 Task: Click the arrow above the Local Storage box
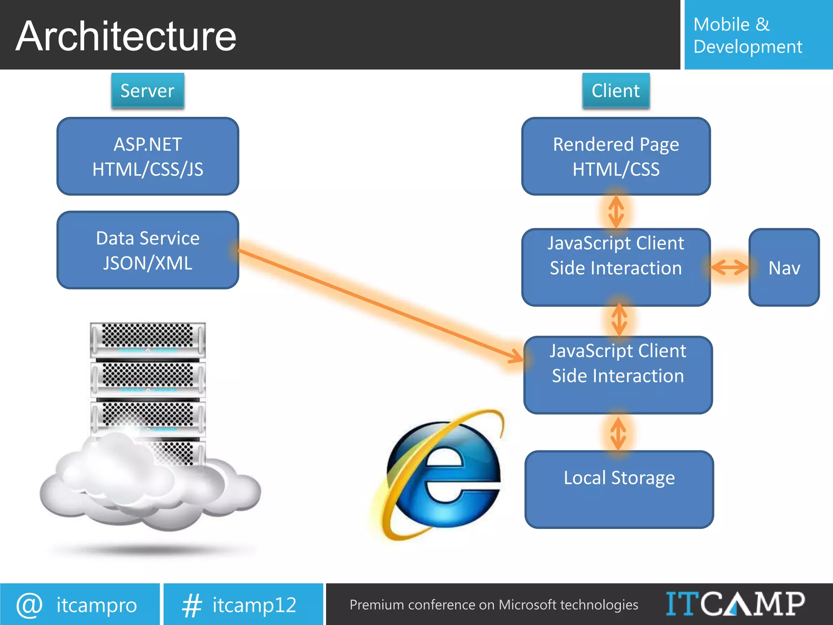(618, 433)
